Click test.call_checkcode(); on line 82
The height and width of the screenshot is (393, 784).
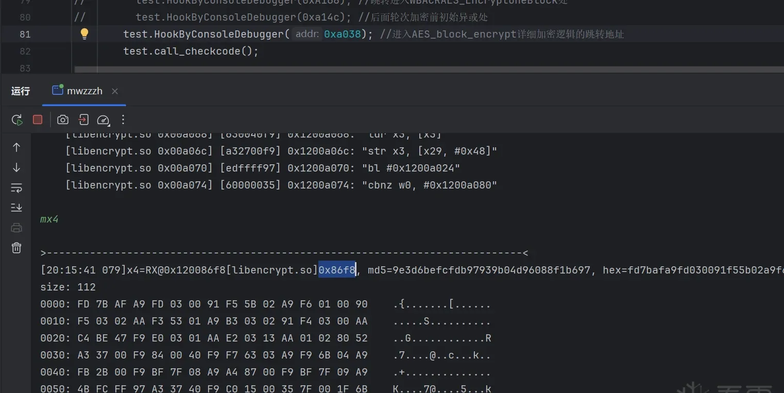(191, 51)
